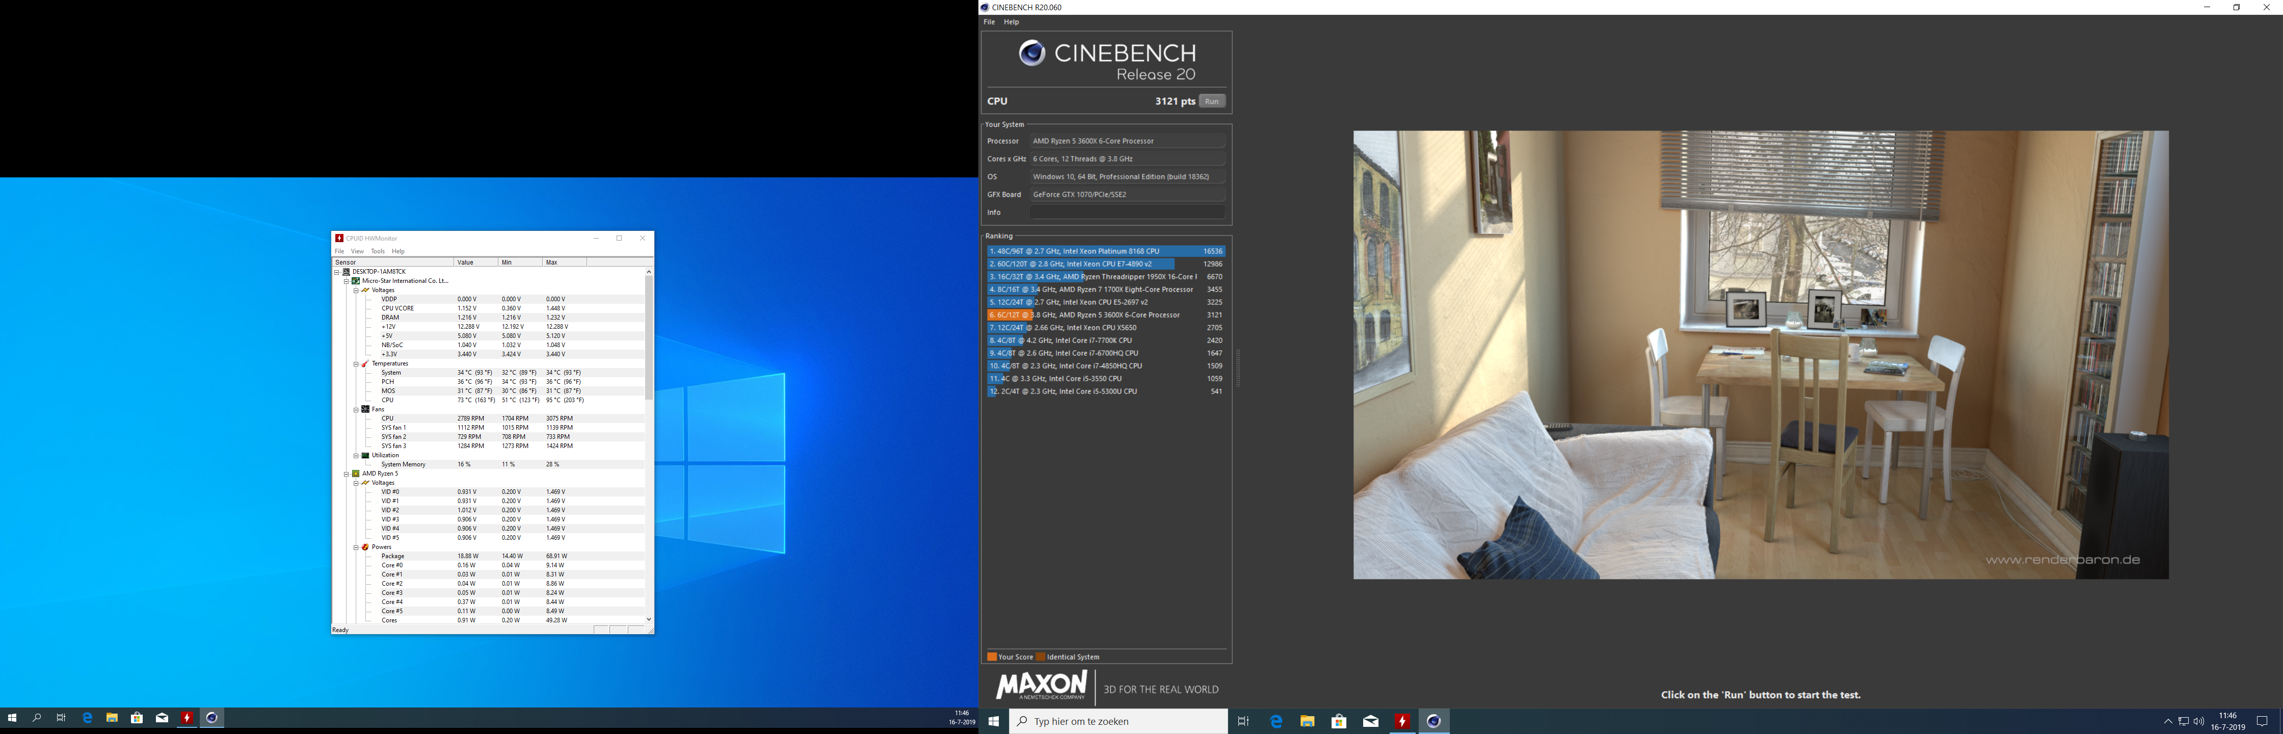Screen dimensions: 2283x734
Task: Open the Tools menu in HWMonitor
Action: click(378, 251)
